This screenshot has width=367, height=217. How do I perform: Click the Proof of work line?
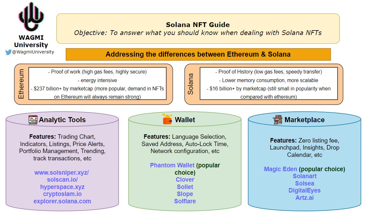[97, 72]
